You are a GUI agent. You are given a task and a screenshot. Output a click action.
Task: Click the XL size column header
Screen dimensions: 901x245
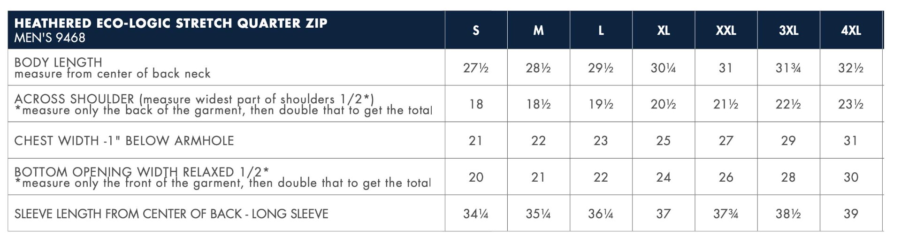(663, 31)
